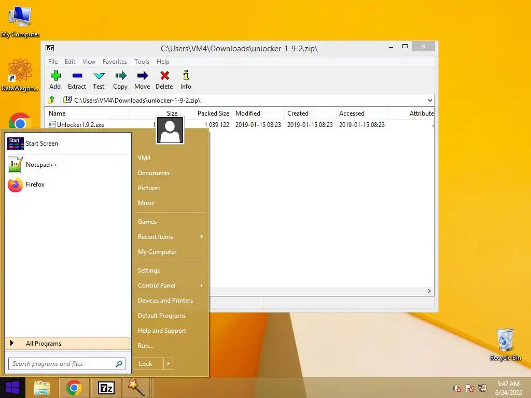The image size is (531, 398).
Task: Open Games from start menu
Action: point(147,222)
